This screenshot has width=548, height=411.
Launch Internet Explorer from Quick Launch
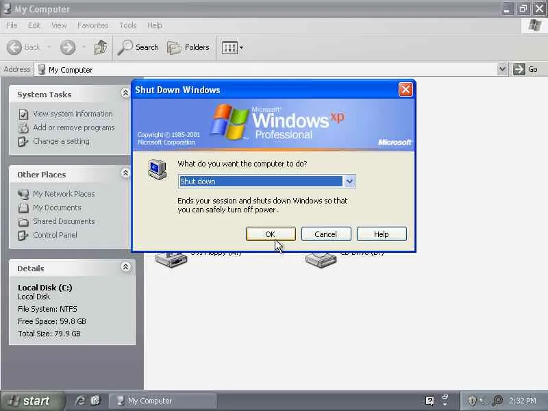pyautogui.click(x=80, y=401)
